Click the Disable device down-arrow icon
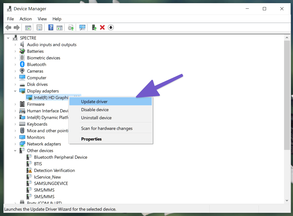 (x=111, y=28)
